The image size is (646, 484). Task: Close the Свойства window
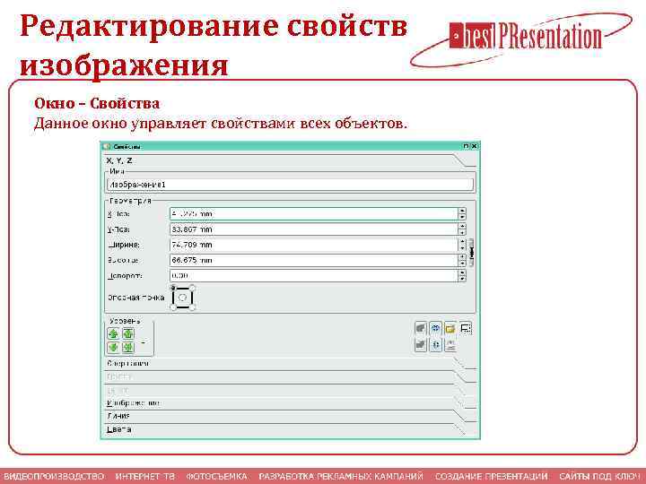475,146
